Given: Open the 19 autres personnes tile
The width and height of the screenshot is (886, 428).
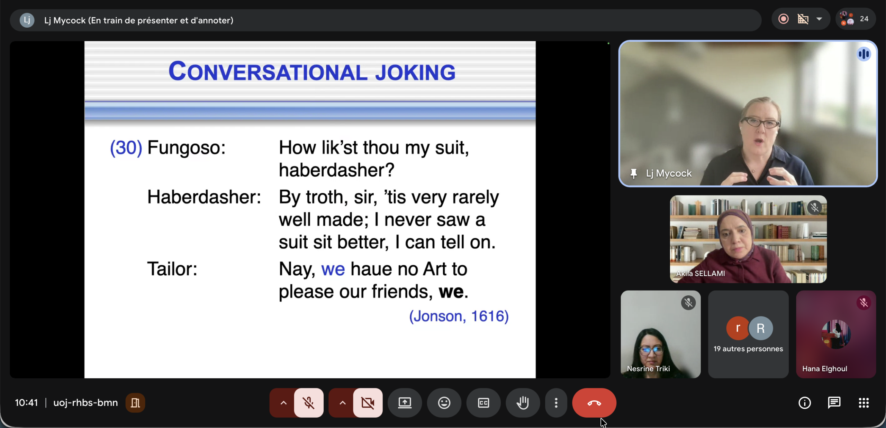Looking at the screenshot, I should pos(748,334).
